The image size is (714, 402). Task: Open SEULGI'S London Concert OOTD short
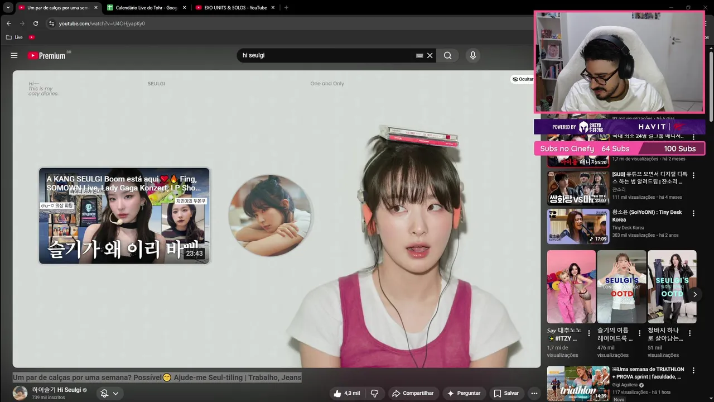[621, 286]
